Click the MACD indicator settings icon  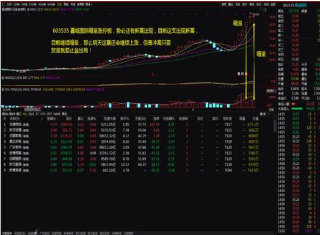3,78
